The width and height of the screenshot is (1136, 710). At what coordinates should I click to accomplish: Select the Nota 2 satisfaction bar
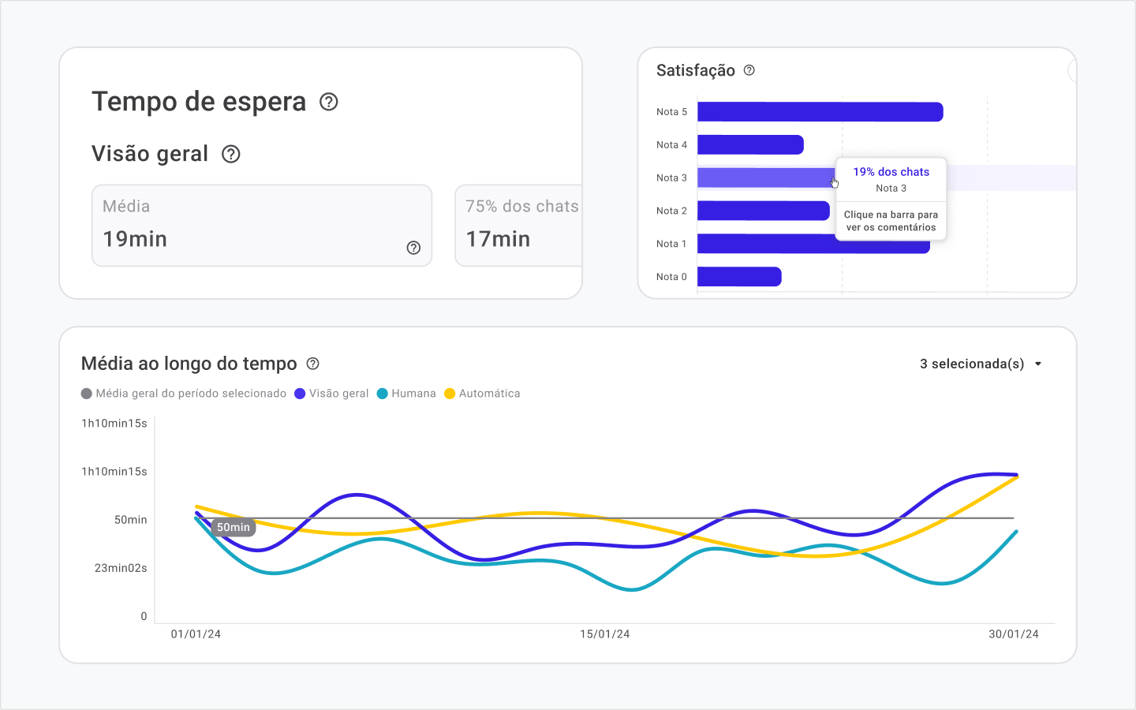point(763,211)
